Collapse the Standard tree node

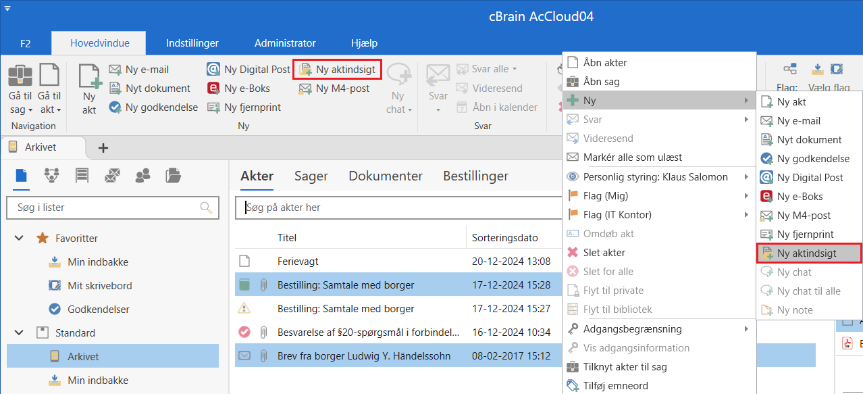(20, 333)
